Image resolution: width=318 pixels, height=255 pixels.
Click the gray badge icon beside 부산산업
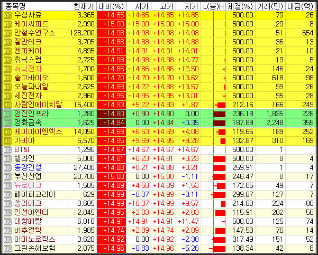pyautogui.click(x=8, y=177)
